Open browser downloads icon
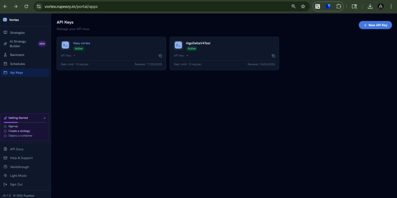397x198 pixels. 370,6
